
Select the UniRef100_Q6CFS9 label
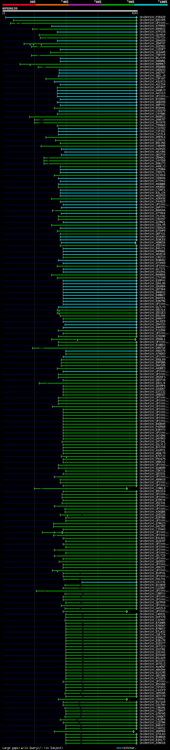(152, 155)
